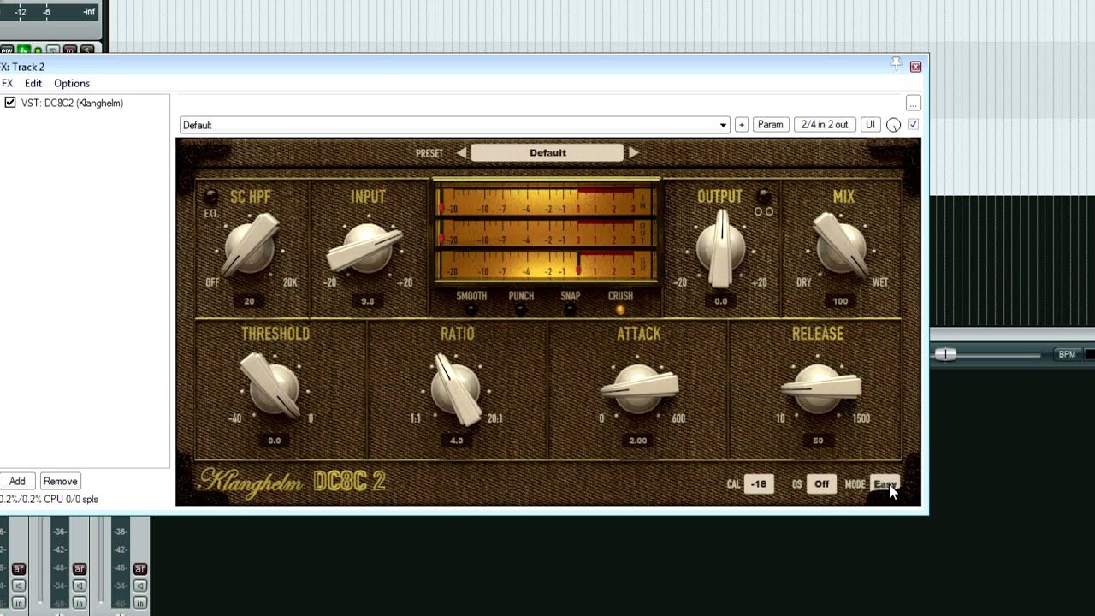Click the stereo link circles icon under OUTPUT
This screenshot has height=616, width=1095.
coord(764,211)
